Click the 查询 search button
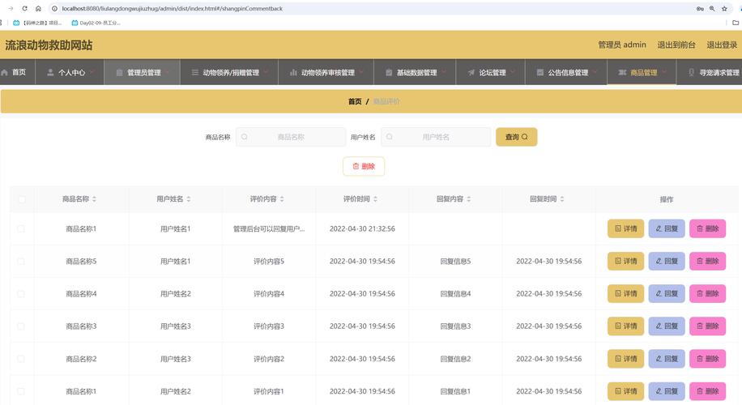The image size is (742, 405). 516,137
